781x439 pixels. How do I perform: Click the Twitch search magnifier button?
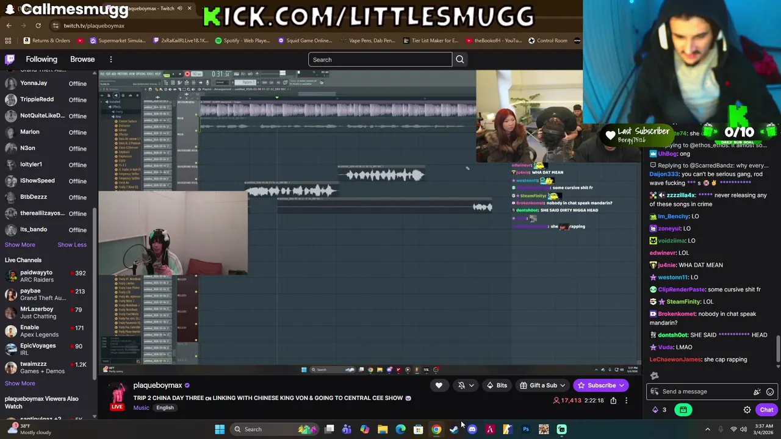click(x=460, y=60)
